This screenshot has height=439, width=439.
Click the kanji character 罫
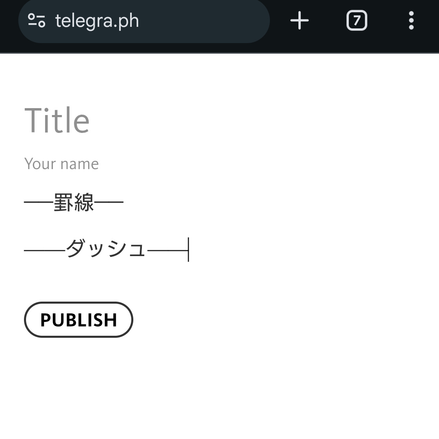click(63, 202)
